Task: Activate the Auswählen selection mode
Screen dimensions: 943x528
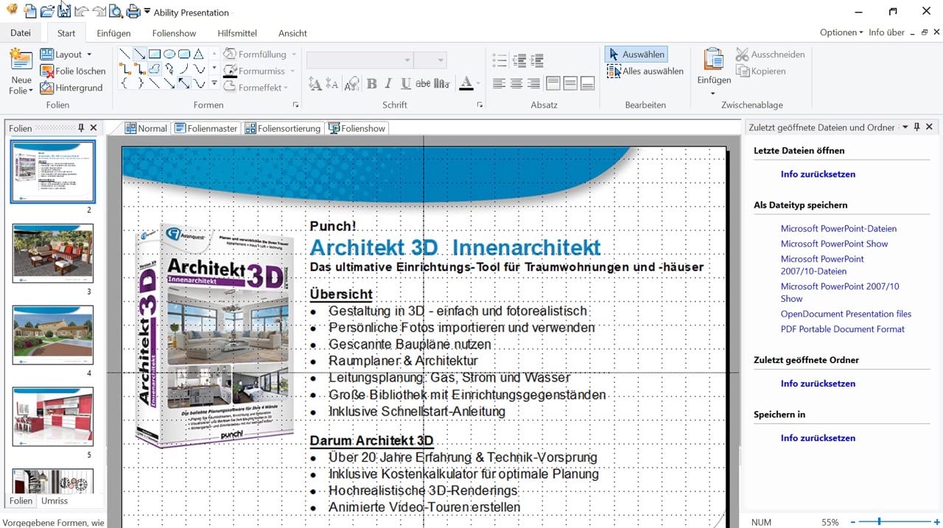Action: click(x=636, y=54)
